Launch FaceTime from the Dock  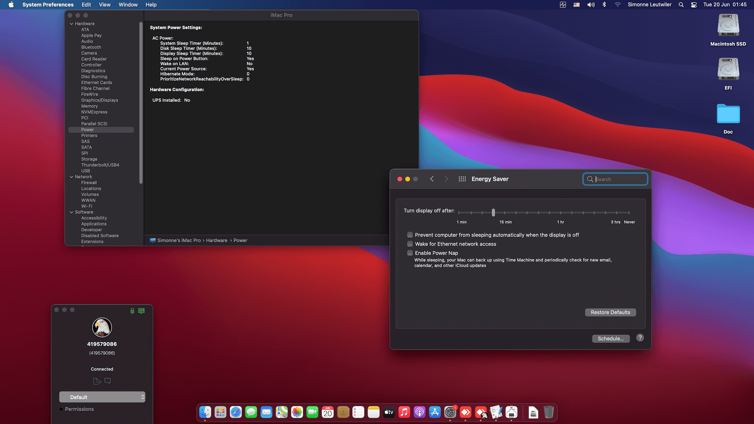(312, 412)
